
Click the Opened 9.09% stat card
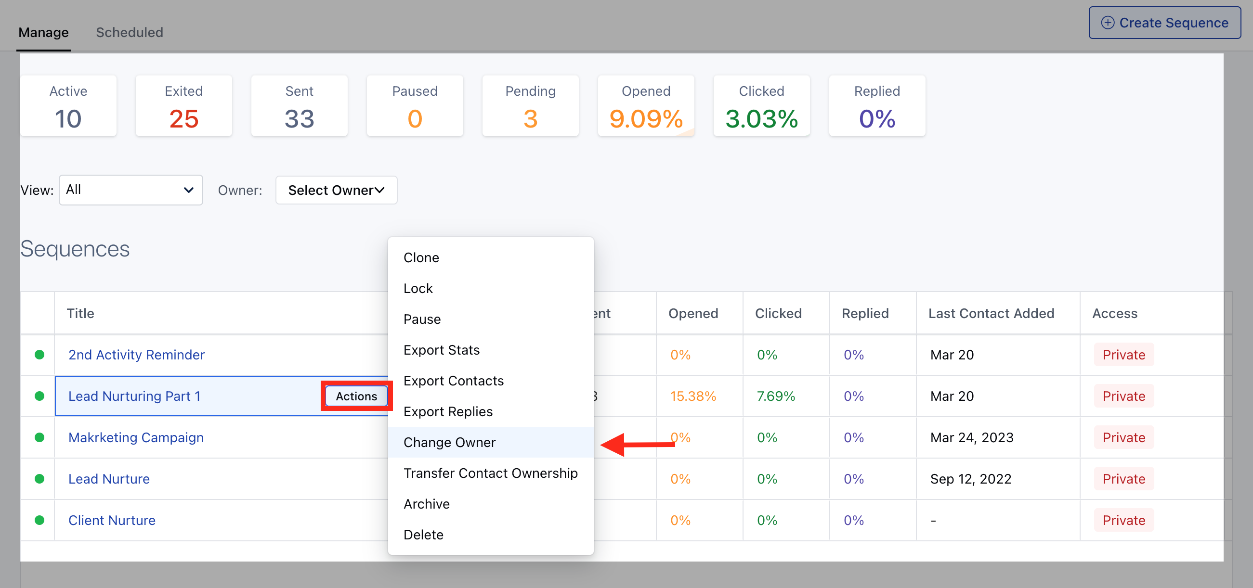click(x=646, y=105)
